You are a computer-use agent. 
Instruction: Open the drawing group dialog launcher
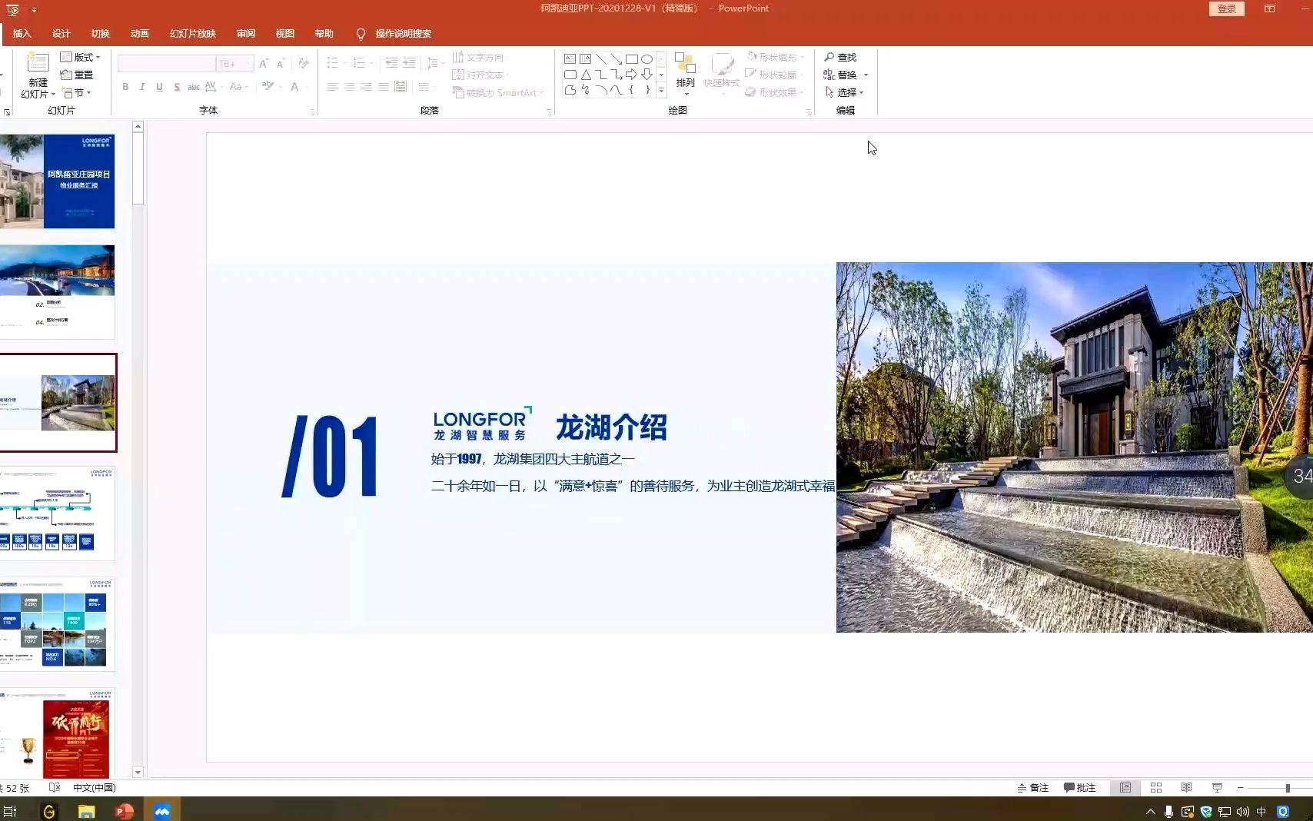click(809, 112)
